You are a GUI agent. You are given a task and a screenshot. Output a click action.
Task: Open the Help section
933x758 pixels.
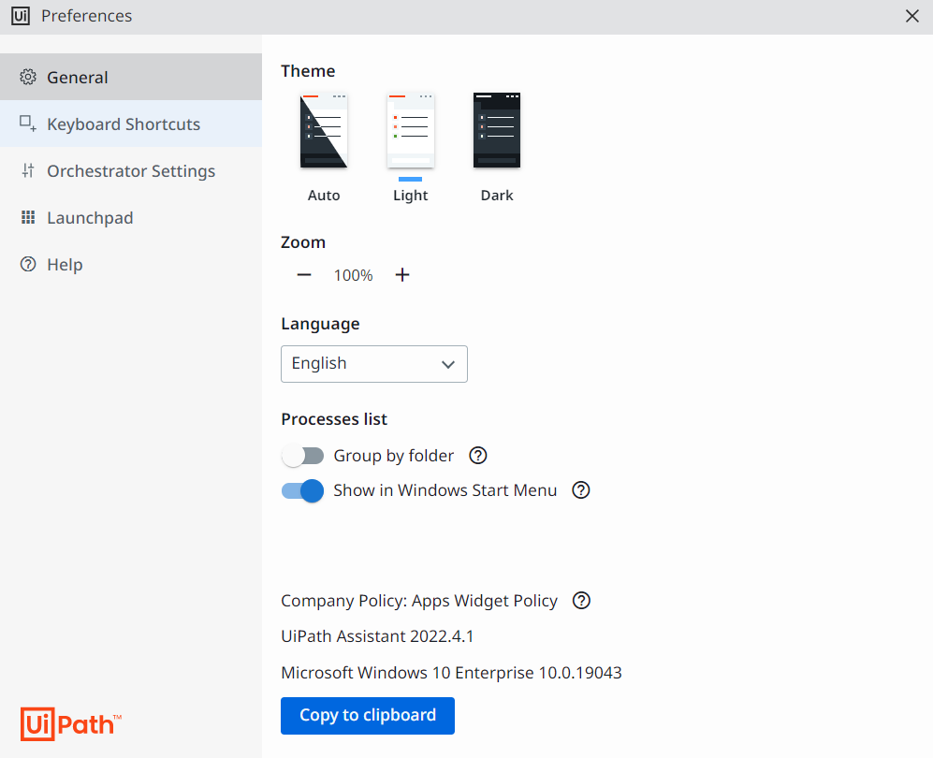tap(131, 264)
